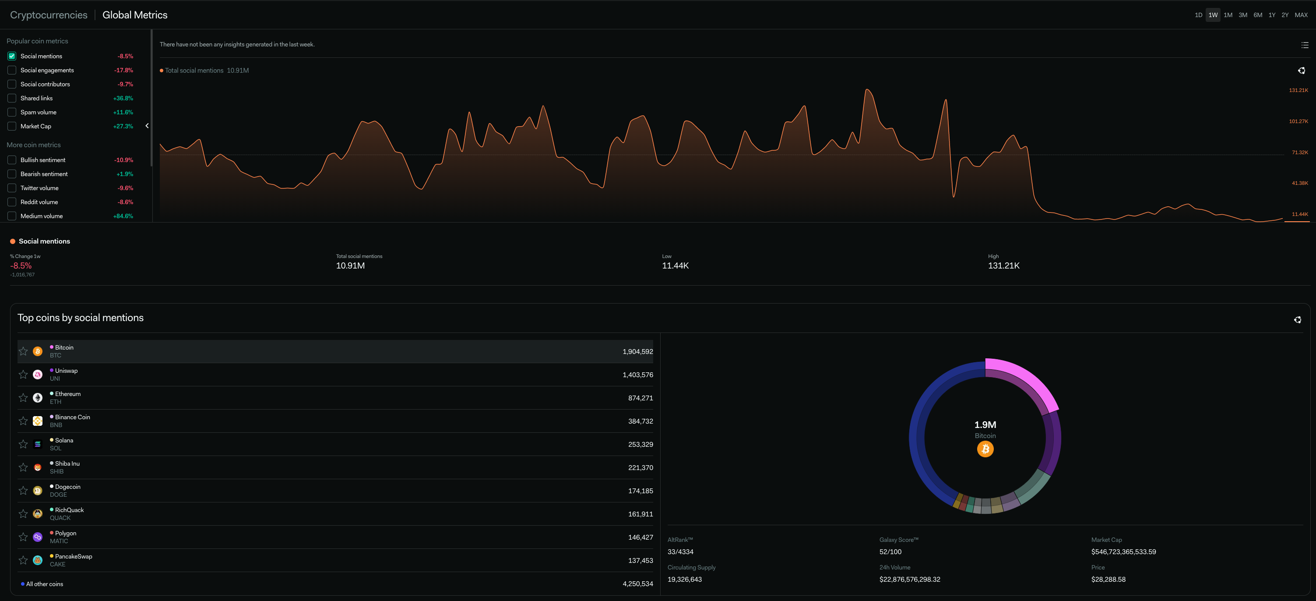Viewport: 1316px width, 601px height.
Task: Uncheck the Social mentions checkbox
Action: [x=12, y=56]
